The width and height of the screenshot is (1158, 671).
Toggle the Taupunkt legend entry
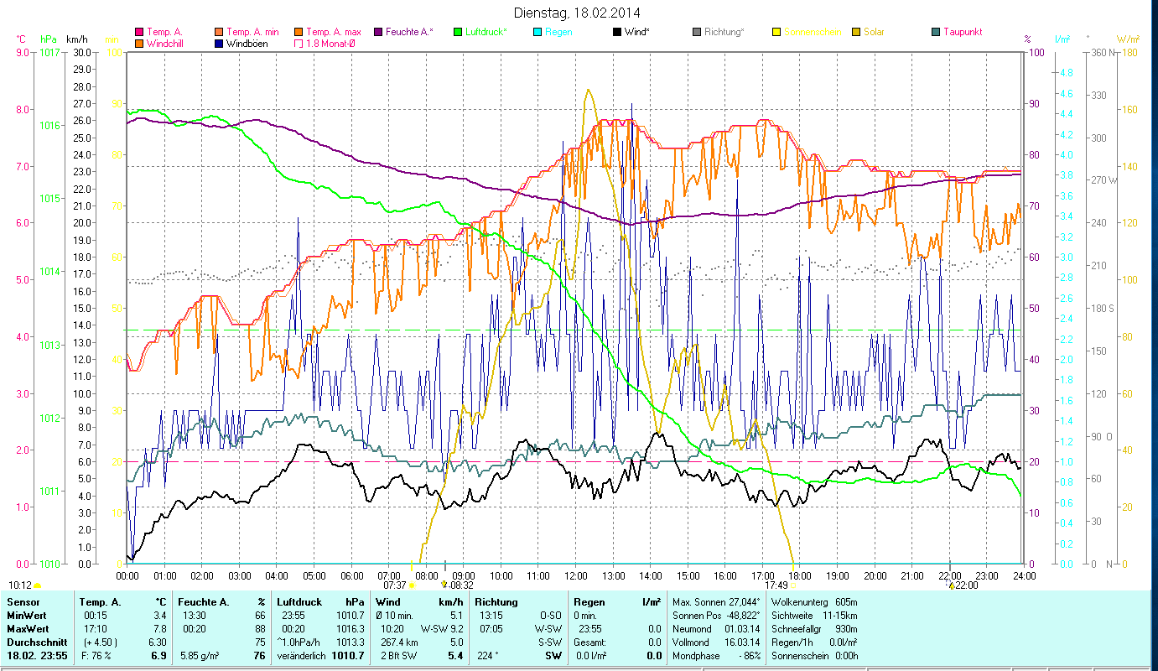(962, 32)
